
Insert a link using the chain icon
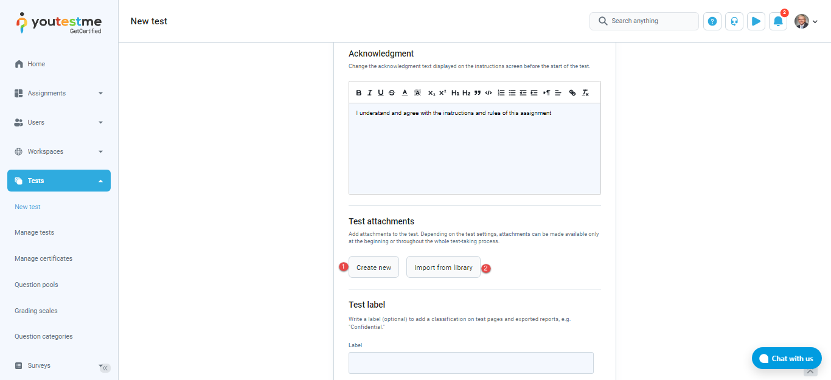[572, 93]
